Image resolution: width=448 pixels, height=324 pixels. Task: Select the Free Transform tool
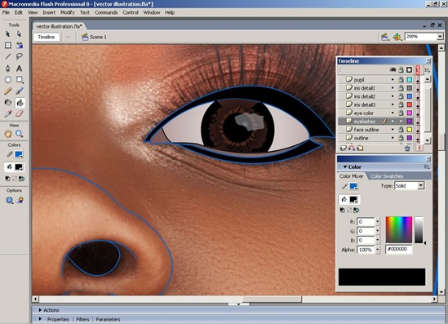pos(8,46)
